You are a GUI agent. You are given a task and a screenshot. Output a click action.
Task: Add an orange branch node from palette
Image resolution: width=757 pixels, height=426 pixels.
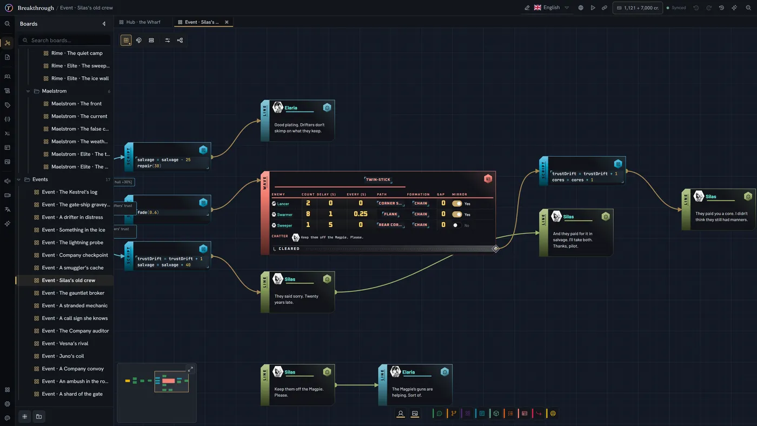(454, 414)
